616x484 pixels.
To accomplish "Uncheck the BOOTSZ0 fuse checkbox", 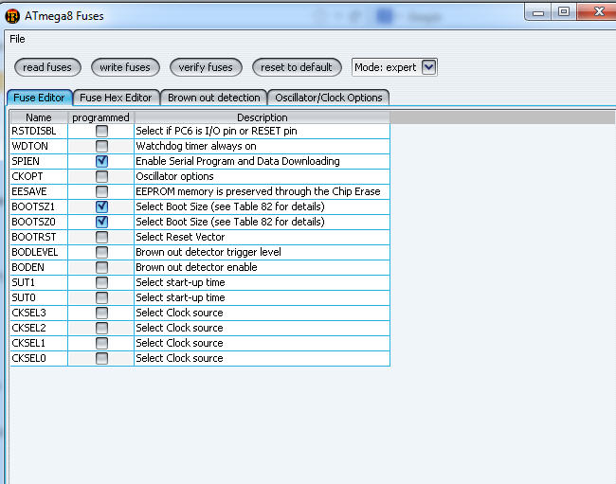I will tap(101, 222).
